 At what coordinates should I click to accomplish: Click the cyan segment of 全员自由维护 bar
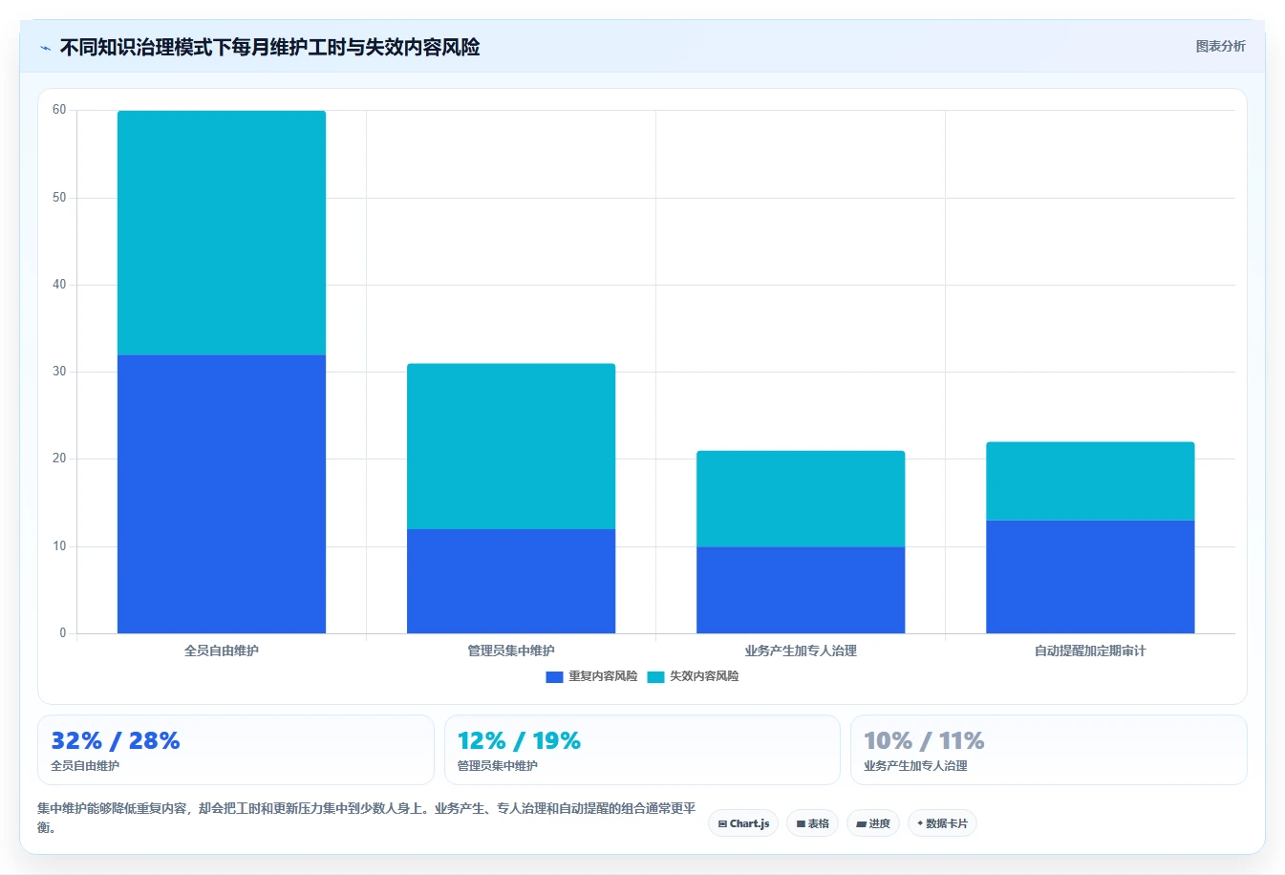[222, 233]
